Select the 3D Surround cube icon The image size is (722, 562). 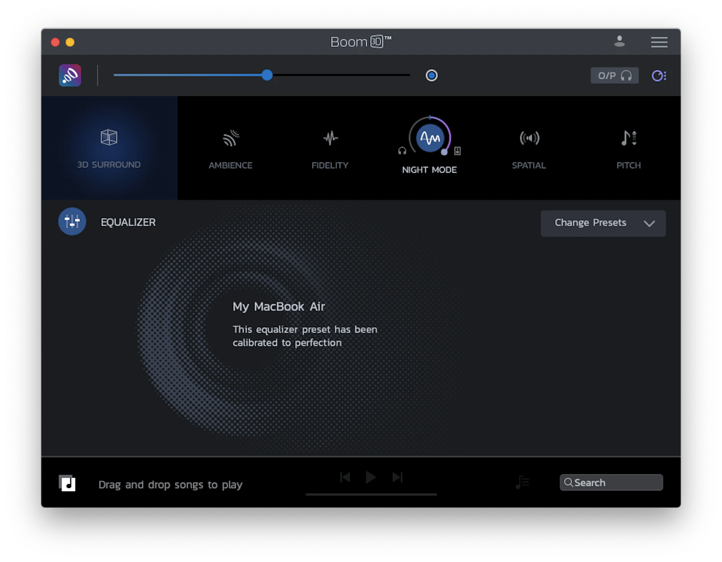coord(109,137)
